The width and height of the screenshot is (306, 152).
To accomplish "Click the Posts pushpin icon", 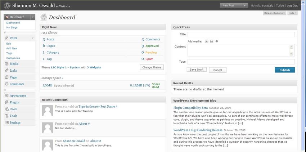I will point(7,38).
